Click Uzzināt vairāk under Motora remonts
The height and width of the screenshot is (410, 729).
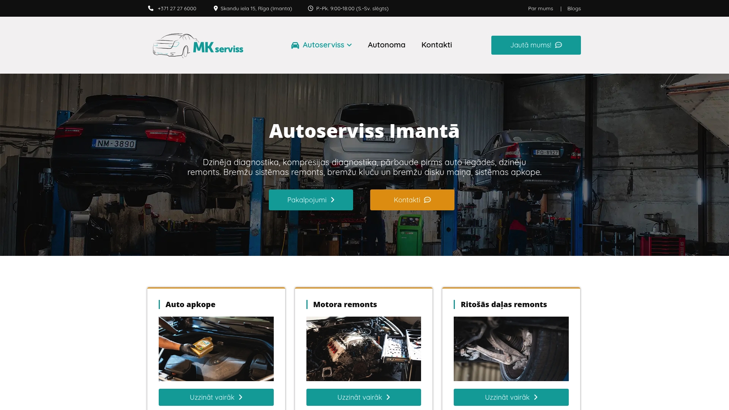click(x=363, y=397)
